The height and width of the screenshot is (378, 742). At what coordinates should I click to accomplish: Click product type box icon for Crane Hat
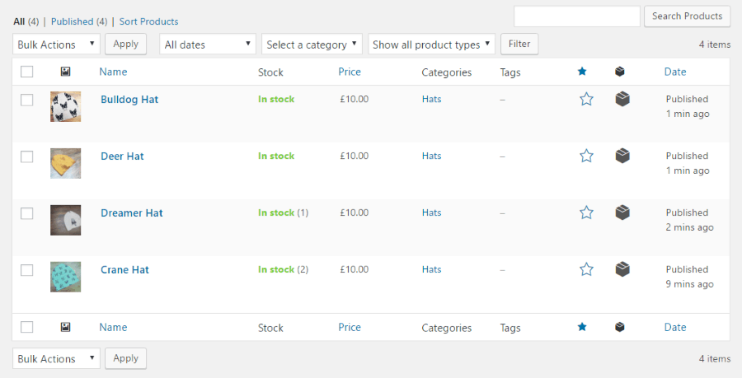(x=622, y=268)
